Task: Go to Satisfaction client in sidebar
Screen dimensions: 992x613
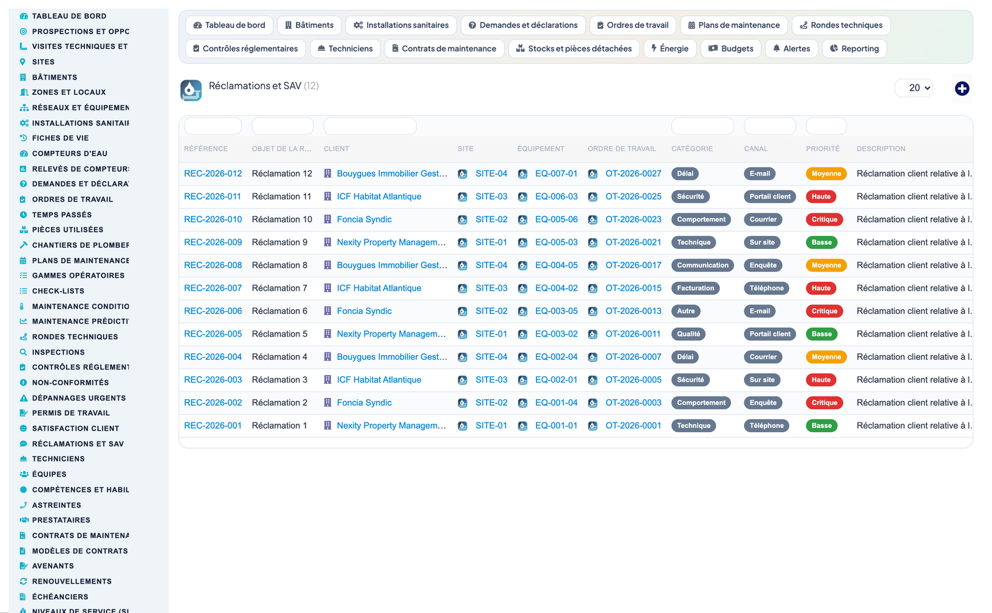Action: click(76, 429)
